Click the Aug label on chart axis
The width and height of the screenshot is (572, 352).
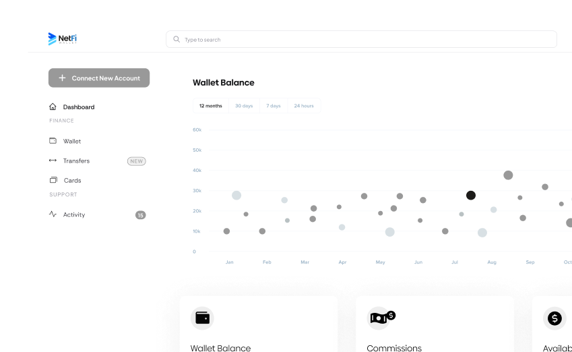tap(492, 262)
